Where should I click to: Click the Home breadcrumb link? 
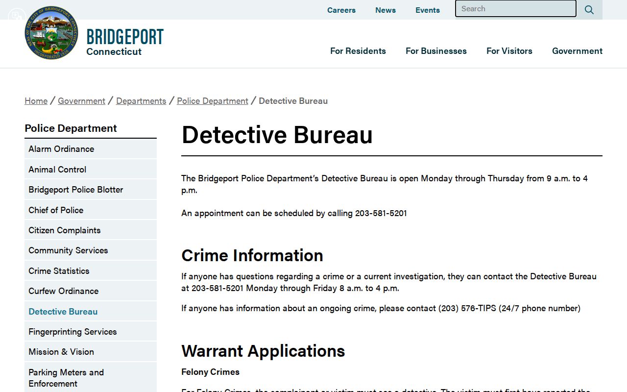(36, 101)
